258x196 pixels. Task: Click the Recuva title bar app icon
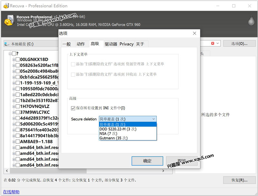(x=6, y=6)
